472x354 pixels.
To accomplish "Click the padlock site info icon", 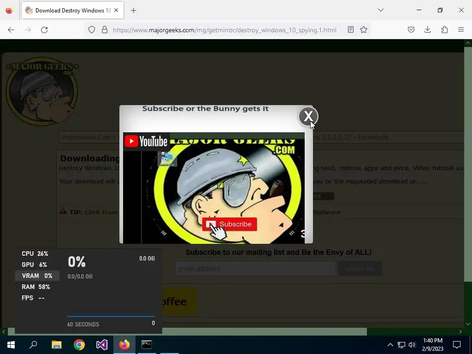I will [x=105, y=29].
